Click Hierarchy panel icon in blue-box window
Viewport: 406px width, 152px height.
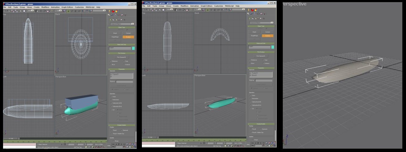click(x=116, y=15)
